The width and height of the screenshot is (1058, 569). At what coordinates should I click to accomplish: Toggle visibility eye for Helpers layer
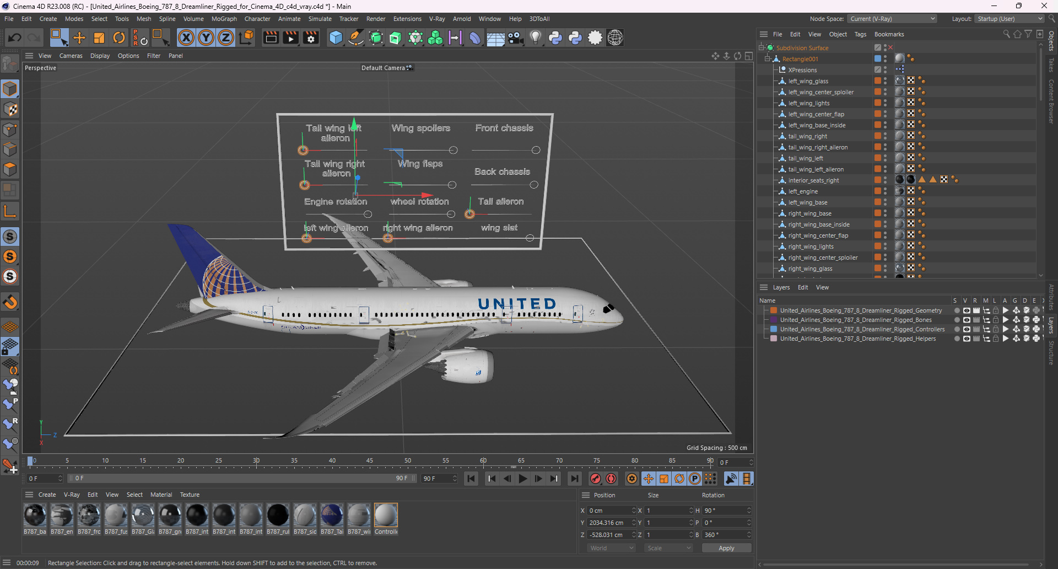tap(966, 339)
